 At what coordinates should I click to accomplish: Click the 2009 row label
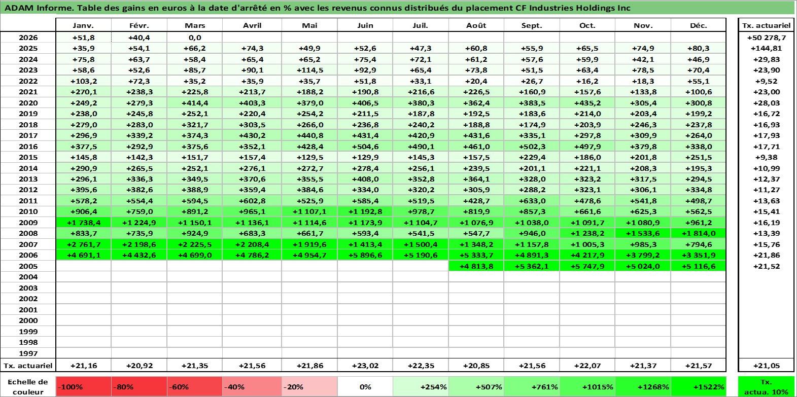click(28, 223)
